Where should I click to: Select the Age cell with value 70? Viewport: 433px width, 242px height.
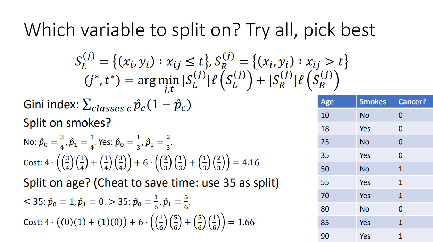[x=325, y=196]
